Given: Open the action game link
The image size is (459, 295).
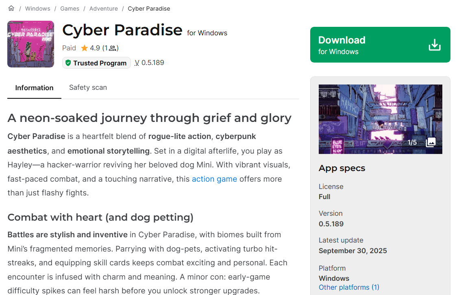Looking at the screenshot, I should (x=214, y=179).
